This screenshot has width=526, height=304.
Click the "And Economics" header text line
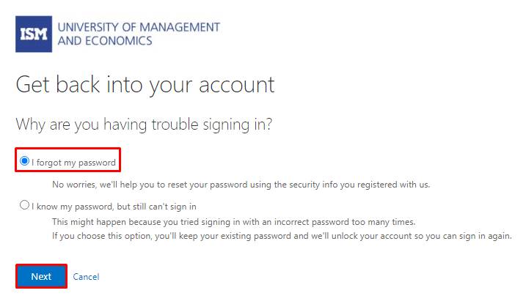coord(105,41)
